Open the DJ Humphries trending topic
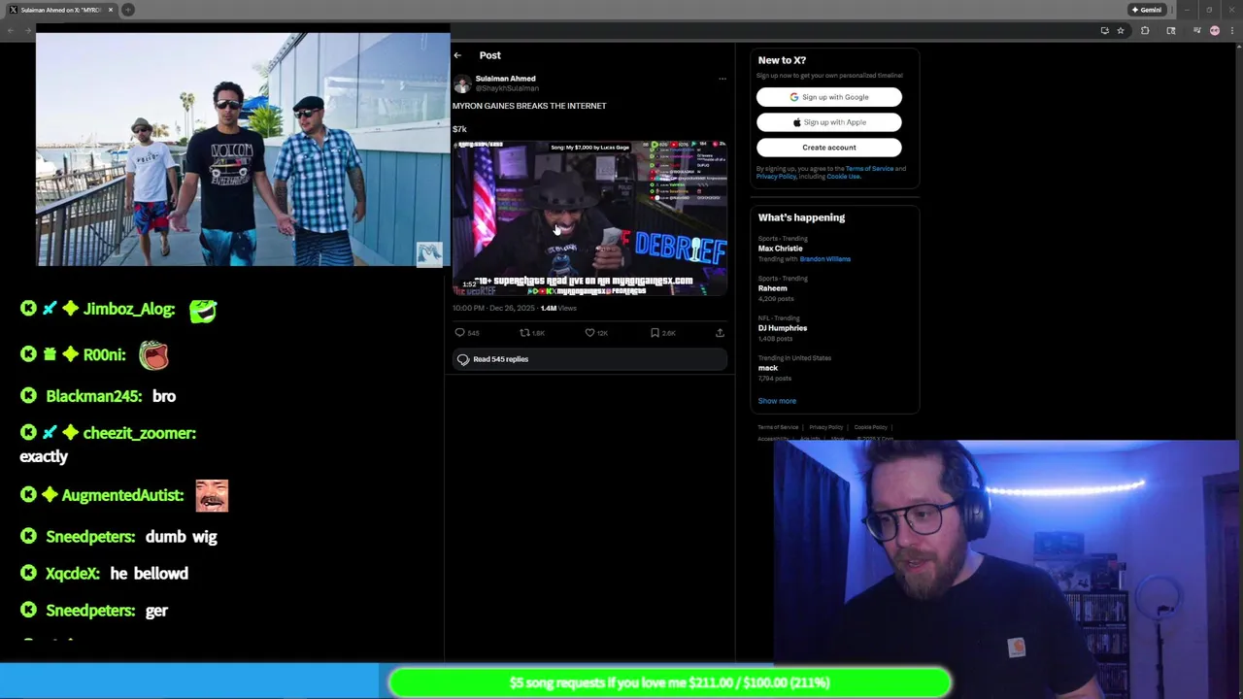1243x699 pixels. click(783, 328)
